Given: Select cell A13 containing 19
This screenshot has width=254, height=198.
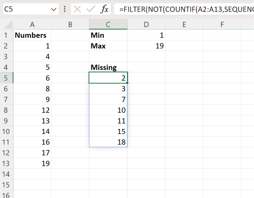Looking at the screenshot, I should (x=32, y=164).
